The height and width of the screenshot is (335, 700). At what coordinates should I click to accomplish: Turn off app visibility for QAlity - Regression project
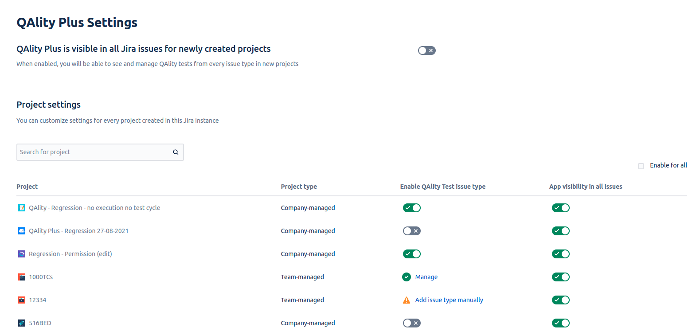(x=561, y=208)
